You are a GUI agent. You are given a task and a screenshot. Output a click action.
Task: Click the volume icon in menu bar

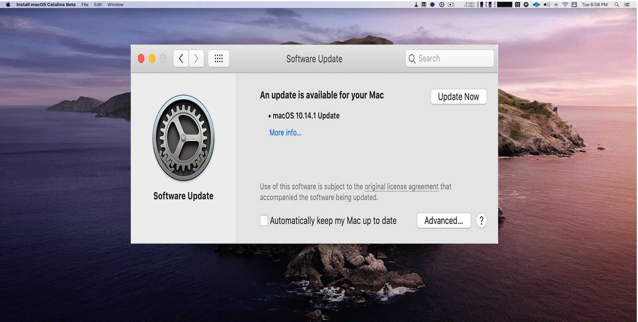pos(547,5)
